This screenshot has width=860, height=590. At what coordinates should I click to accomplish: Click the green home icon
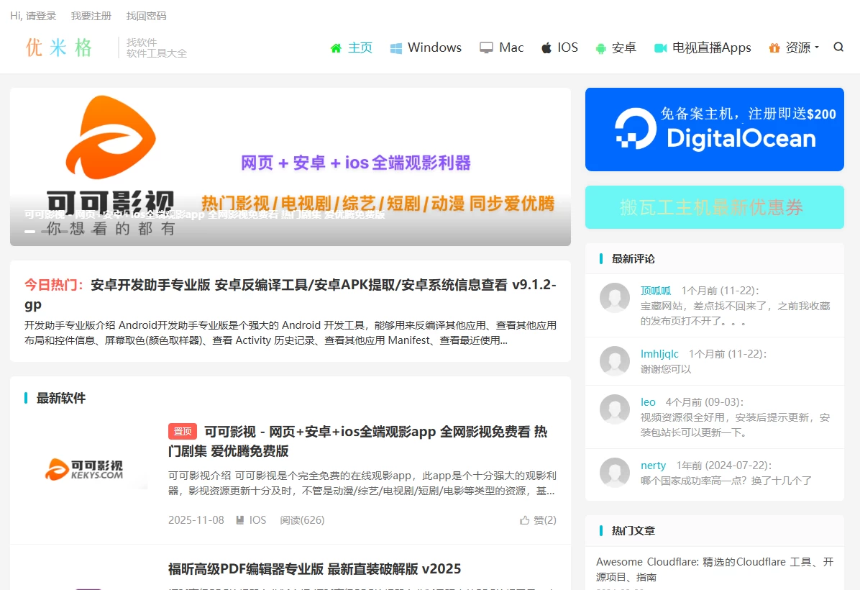point(336,48)
